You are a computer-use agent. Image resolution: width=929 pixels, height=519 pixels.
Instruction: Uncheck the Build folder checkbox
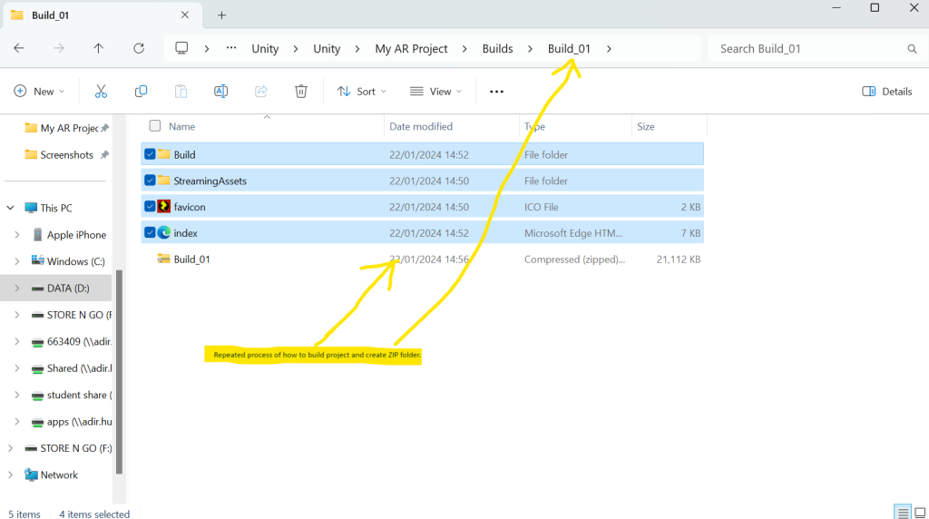[x=150, y=154]
